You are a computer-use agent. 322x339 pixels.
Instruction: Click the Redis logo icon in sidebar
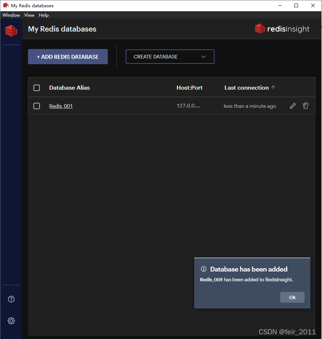pos(11,31)
